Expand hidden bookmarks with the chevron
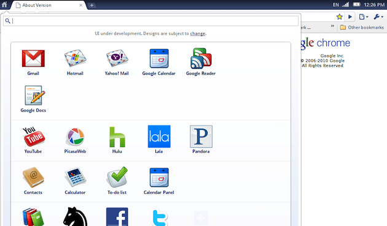 332,26
